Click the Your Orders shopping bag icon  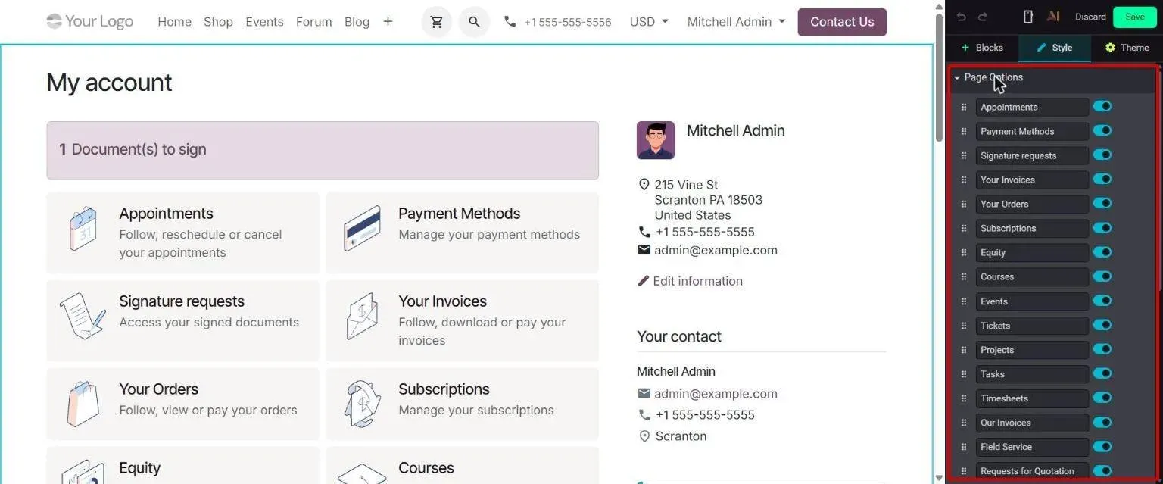tap(83, 404)
